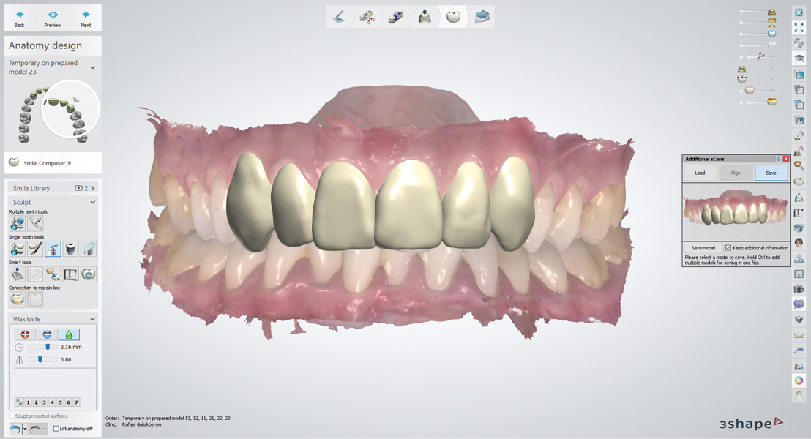This screenshot has height=439, width=811.
Task: Click the envelope step icon in the top workflow bar
Action: [481, 17]
